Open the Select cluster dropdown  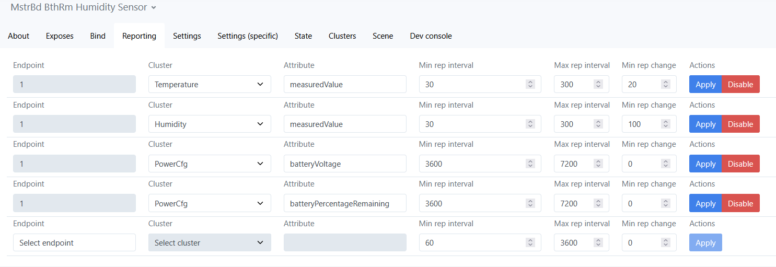pos(210,242)
